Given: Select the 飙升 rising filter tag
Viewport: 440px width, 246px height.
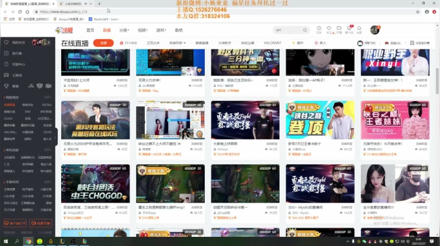Looking at the screenshot, I should click(x=298, y=43).
